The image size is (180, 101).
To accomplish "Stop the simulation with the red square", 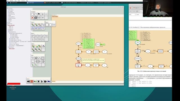I will click(32, 81).
